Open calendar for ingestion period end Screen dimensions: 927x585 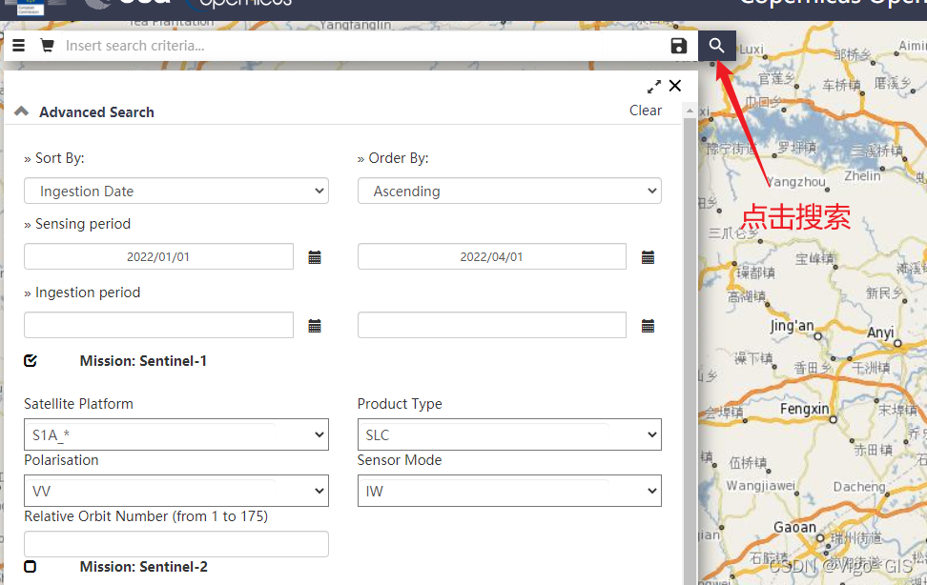(648, 326)
